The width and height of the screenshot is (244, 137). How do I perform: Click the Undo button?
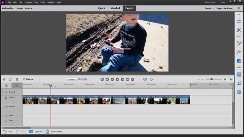tap(8, 132)
